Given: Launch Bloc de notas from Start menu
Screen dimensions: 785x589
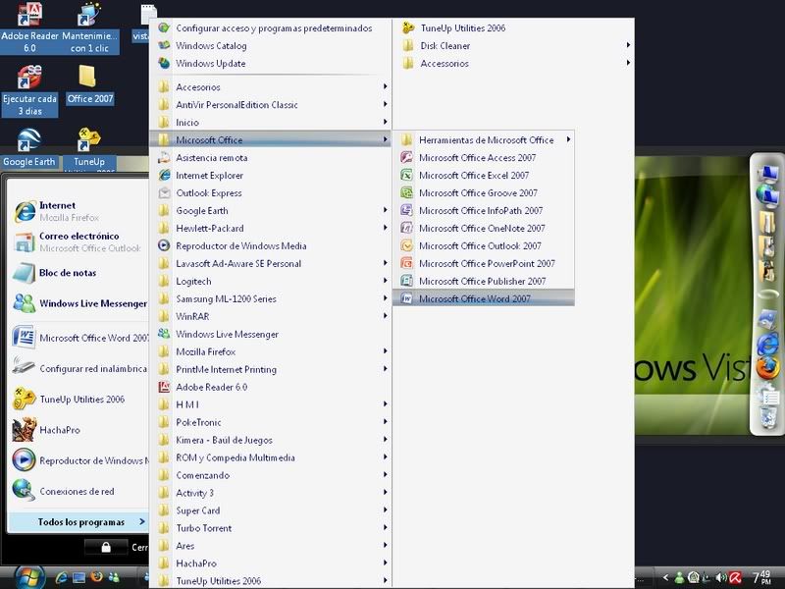Looking at the screenshot, I should click(x=78, y=273).
